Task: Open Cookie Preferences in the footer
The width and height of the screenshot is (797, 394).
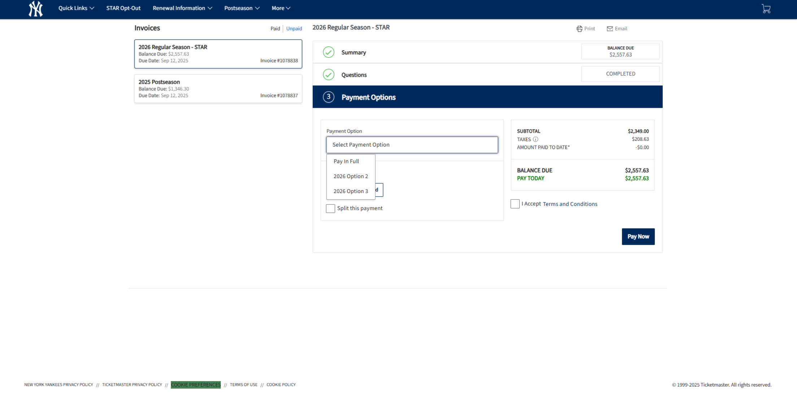Action: click(195, 385)
